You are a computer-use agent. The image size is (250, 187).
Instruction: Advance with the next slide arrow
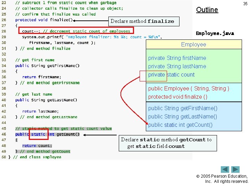(235, 169)
